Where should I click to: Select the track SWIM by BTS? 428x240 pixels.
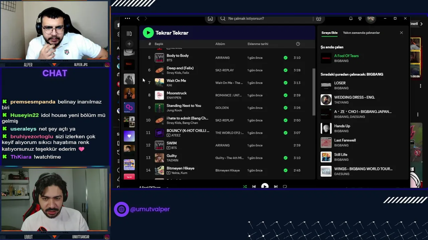(172, 143)
